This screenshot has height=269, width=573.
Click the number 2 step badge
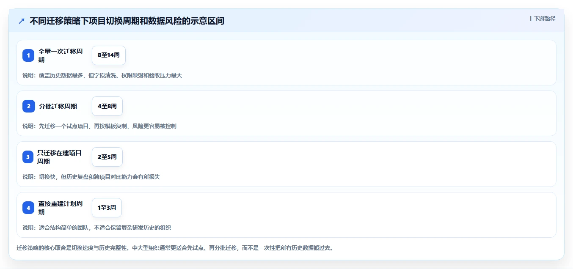click(28, 106)
